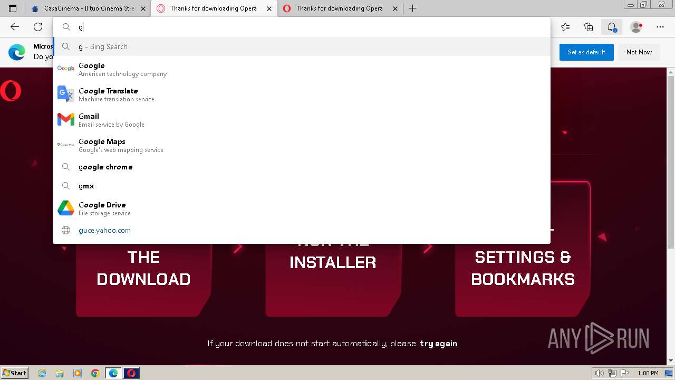The height and width of the screenshot is (380, 675).
Task: Open the Windows Start menu
Action: pos(14,373)
